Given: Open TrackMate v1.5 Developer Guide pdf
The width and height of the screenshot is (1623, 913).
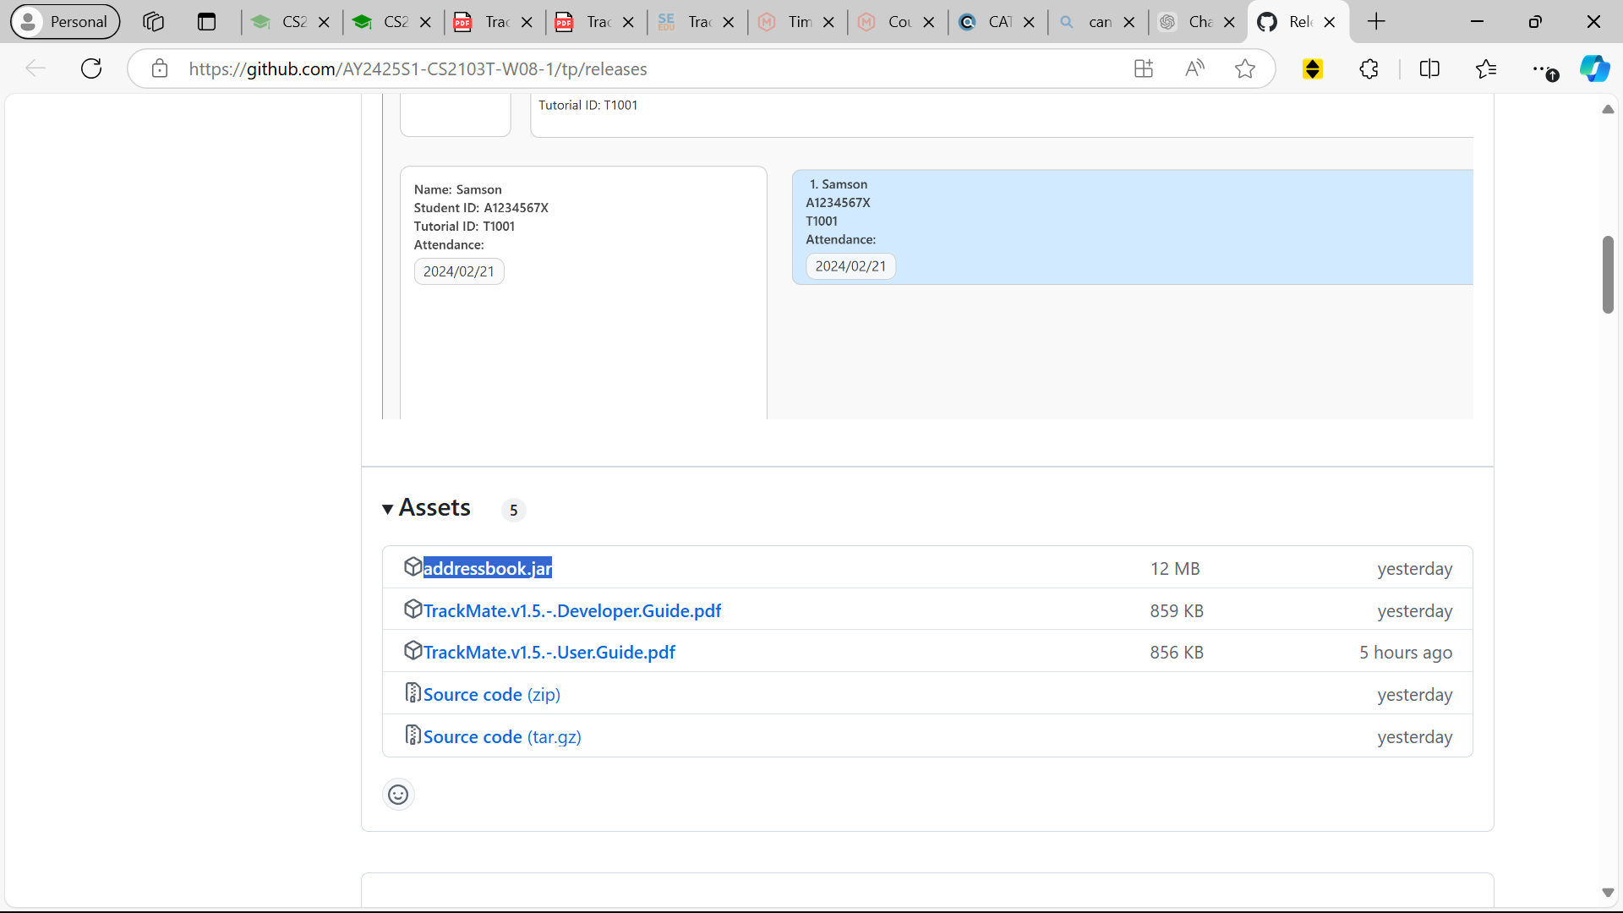Looking at the screenshot, I should 571,610.
